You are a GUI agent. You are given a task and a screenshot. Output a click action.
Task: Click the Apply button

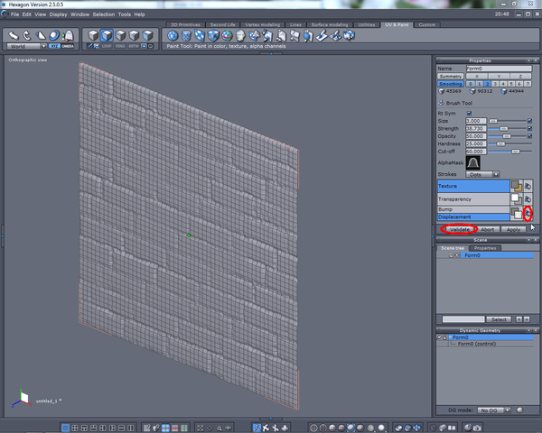513,229
